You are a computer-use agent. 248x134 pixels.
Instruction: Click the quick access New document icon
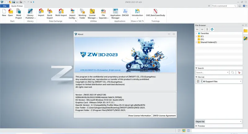[7, 2]
